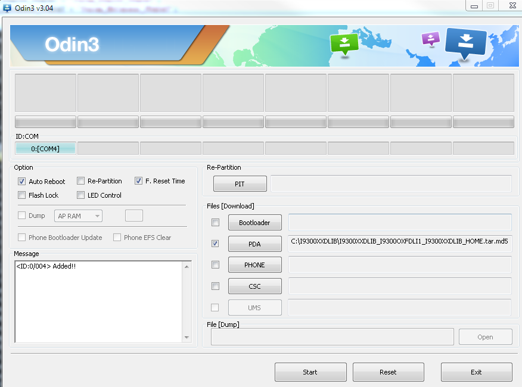Open the AP RAM dropdown
This screenshot has height=387, width=522.
point(78,216)
